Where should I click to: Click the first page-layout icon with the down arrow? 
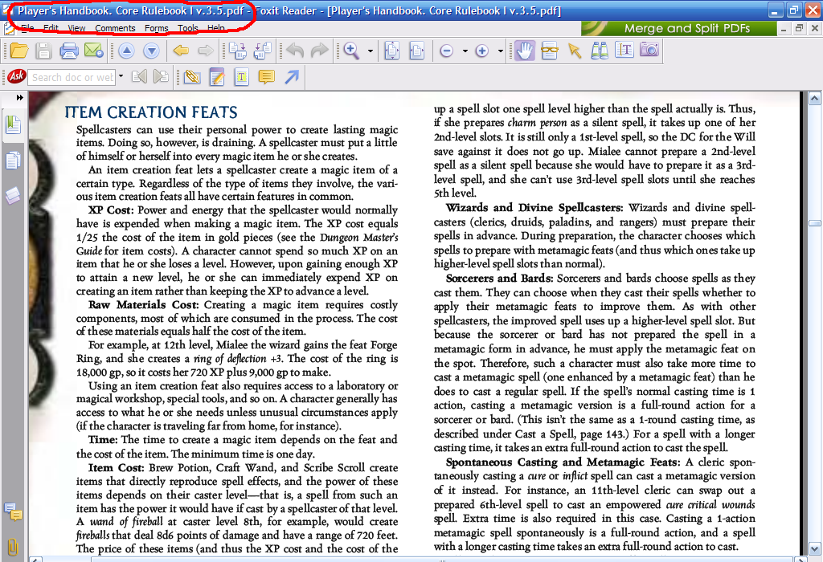pos(238,51)
